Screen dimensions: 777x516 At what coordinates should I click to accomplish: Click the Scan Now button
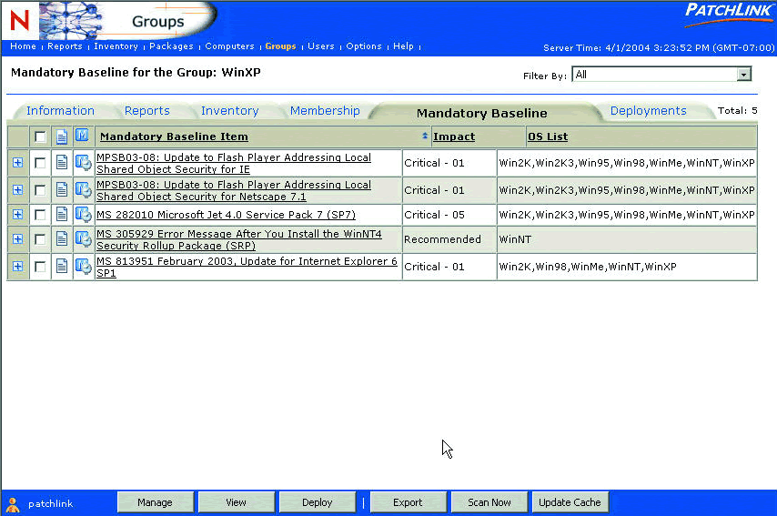[489, 502]
